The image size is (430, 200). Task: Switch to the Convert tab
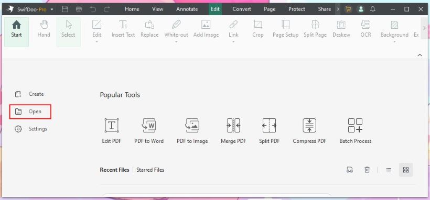coord(242,9)
